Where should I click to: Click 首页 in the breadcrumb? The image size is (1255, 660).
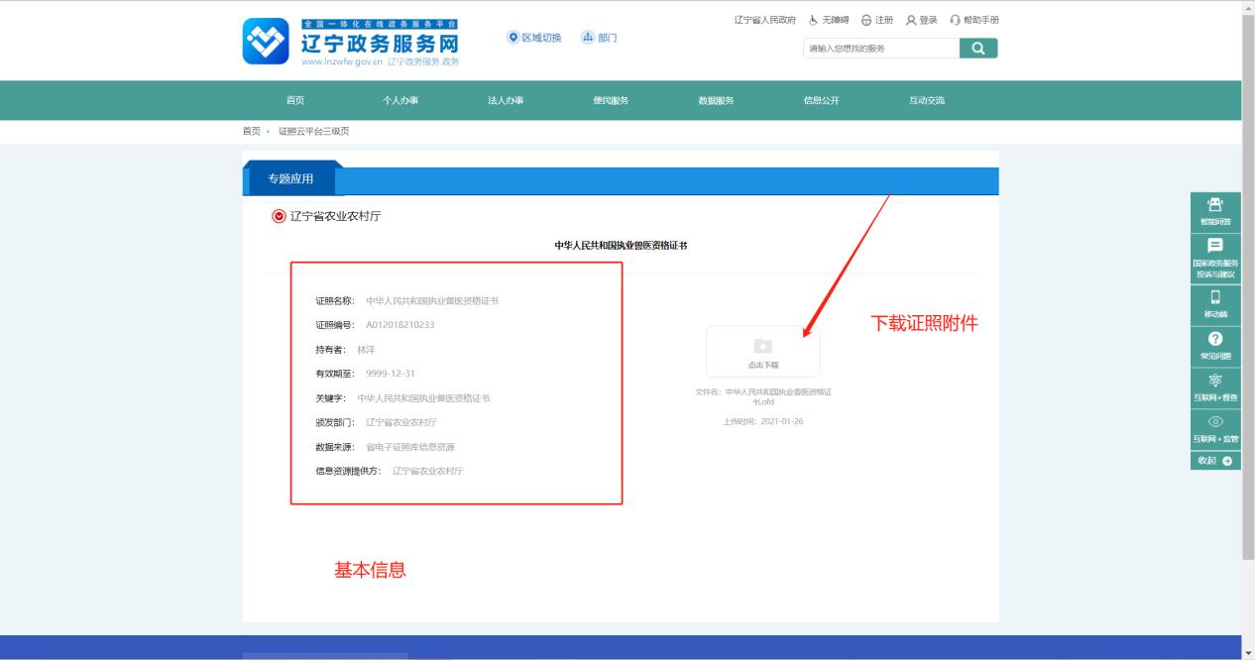click(x=252, y=131)
